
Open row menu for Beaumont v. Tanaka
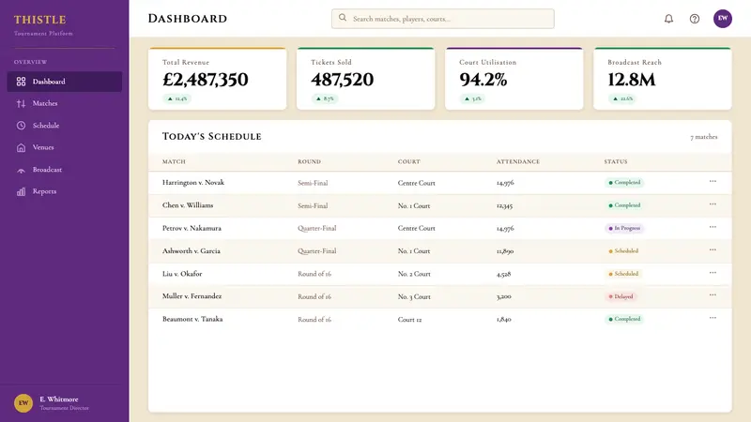click(713, 318)
